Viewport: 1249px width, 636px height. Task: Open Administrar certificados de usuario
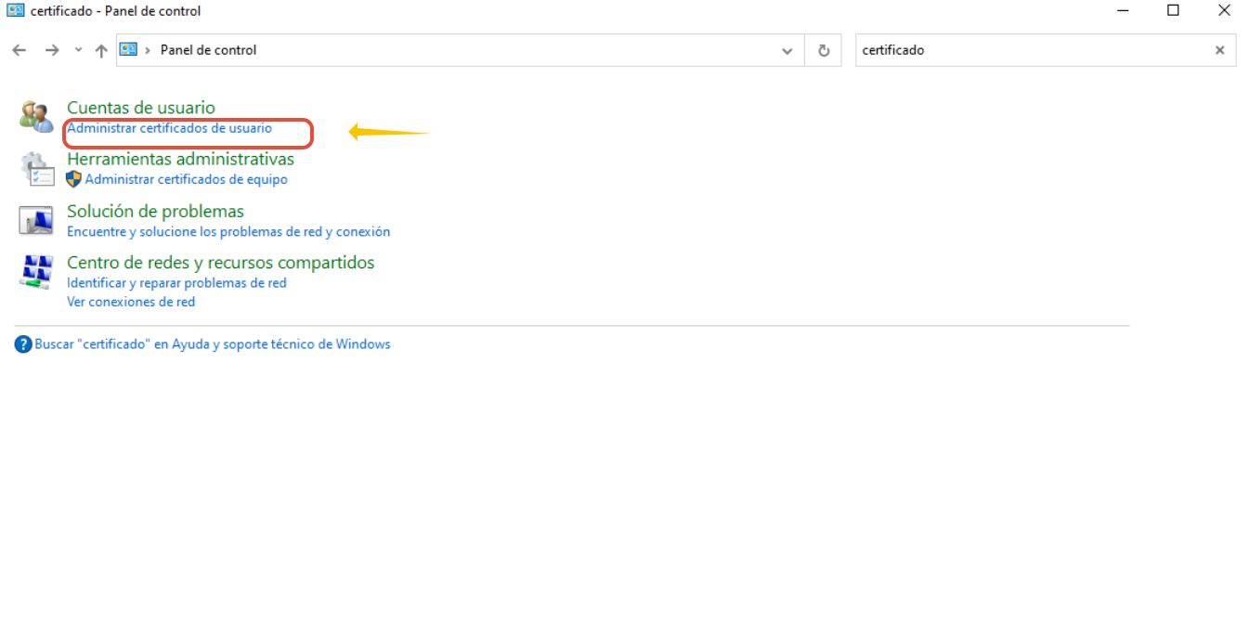tap(169, 129)
